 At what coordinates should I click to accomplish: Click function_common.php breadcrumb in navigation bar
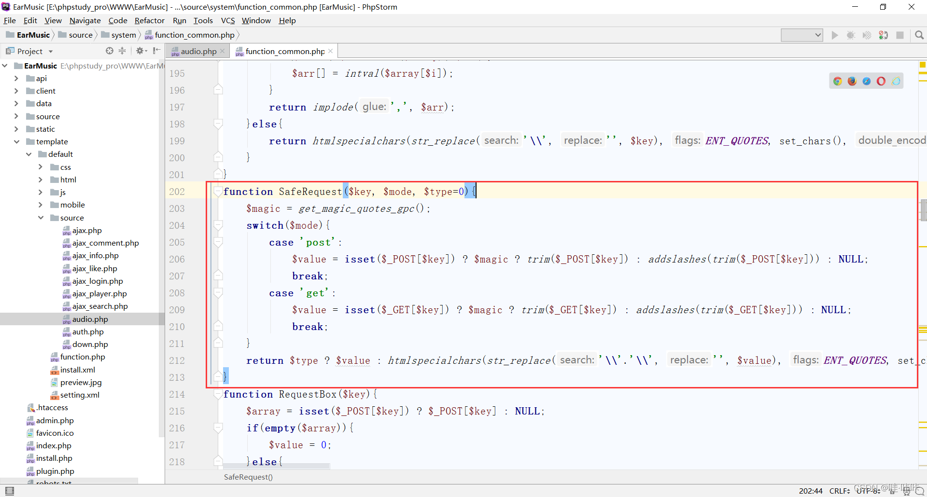tap(190, 35)
